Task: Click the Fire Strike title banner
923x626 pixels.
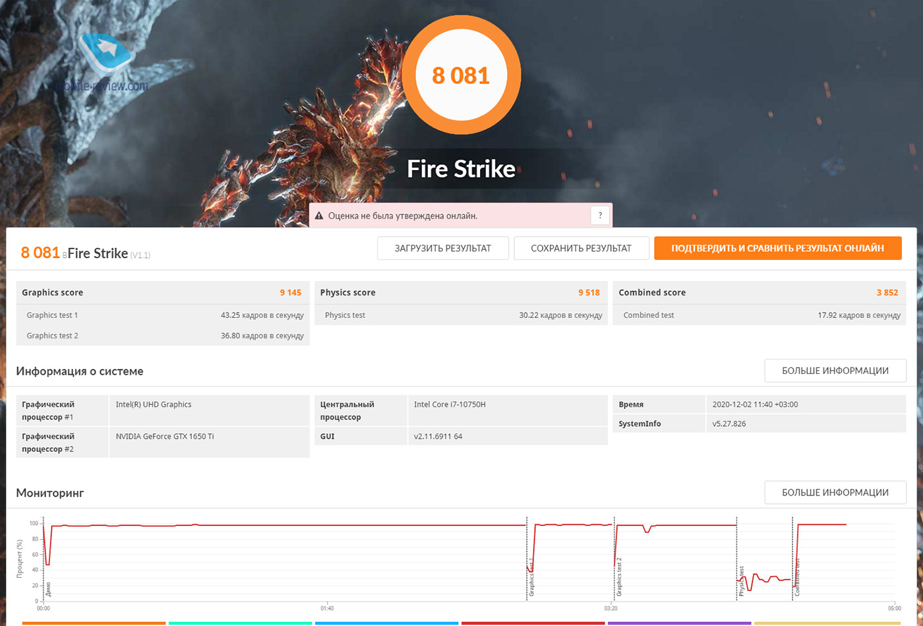Action: click(461, 170)
